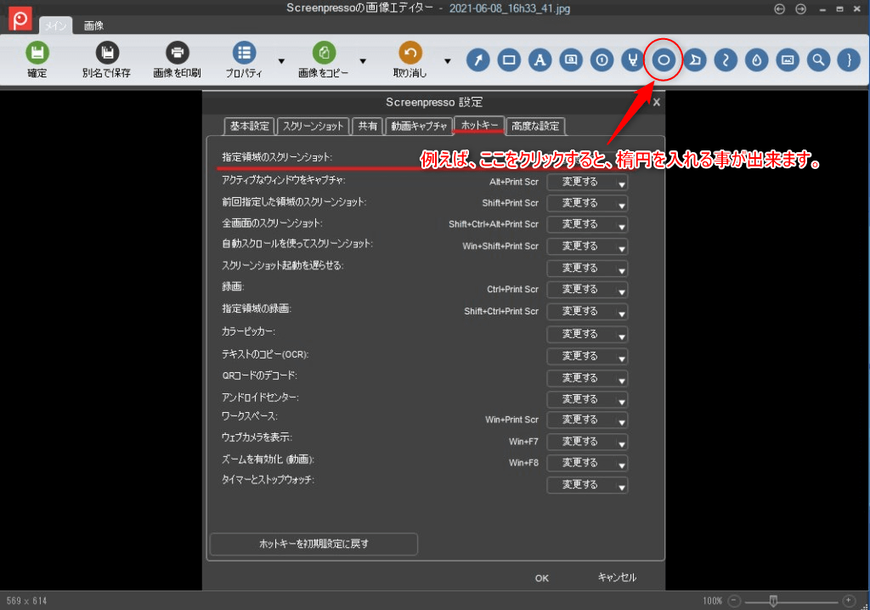Select the speech bubble callout tool
This screenshot has width=870, height=610.
(x=571, y=60)
